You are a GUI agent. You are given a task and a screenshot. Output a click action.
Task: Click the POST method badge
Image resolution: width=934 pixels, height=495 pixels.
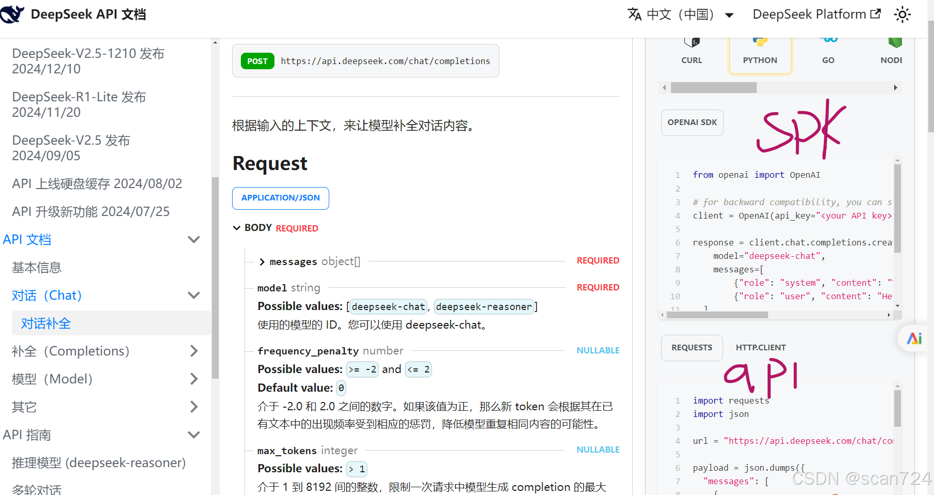coord(257,61)
